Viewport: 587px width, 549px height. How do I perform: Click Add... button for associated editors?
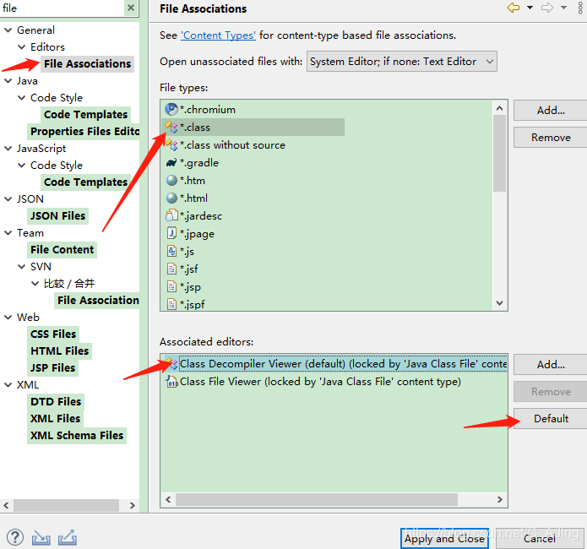(551, 364)
